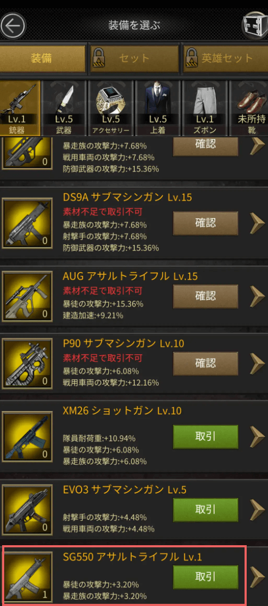Select the 上着 suit jacket category icon

point(158,108)
